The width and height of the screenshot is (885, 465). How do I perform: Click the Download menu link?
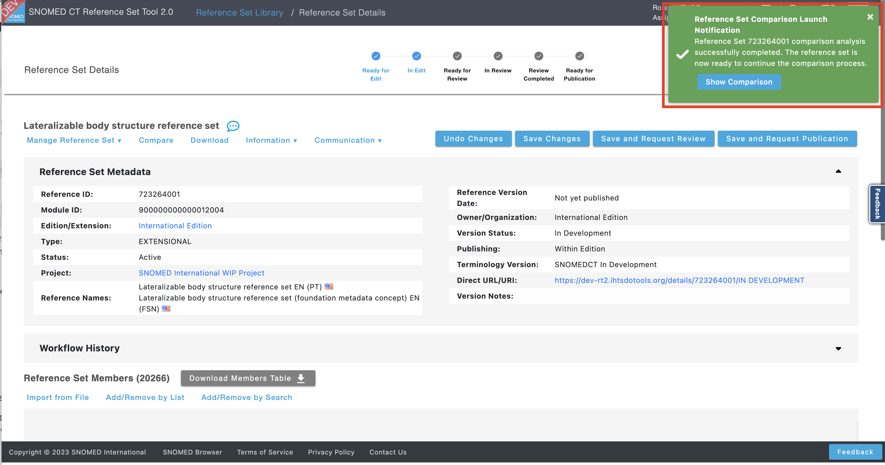tap(210, 140)
